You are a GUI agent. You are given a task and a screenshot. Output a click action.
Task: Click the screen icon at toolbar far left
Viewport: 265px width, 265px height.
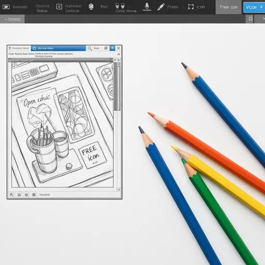(6, 7)
